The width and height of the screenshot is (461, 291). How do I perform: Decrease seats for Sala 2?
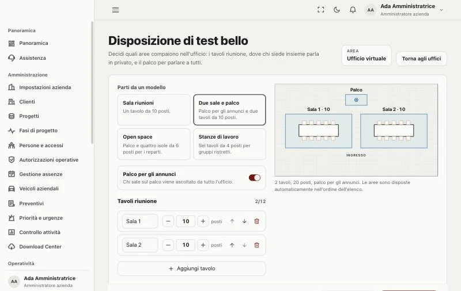click(168, 245)
